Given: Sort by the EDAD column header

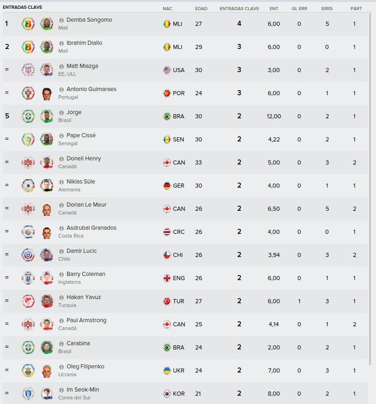Looking at the screenshot, I should (x=201, y=8).
